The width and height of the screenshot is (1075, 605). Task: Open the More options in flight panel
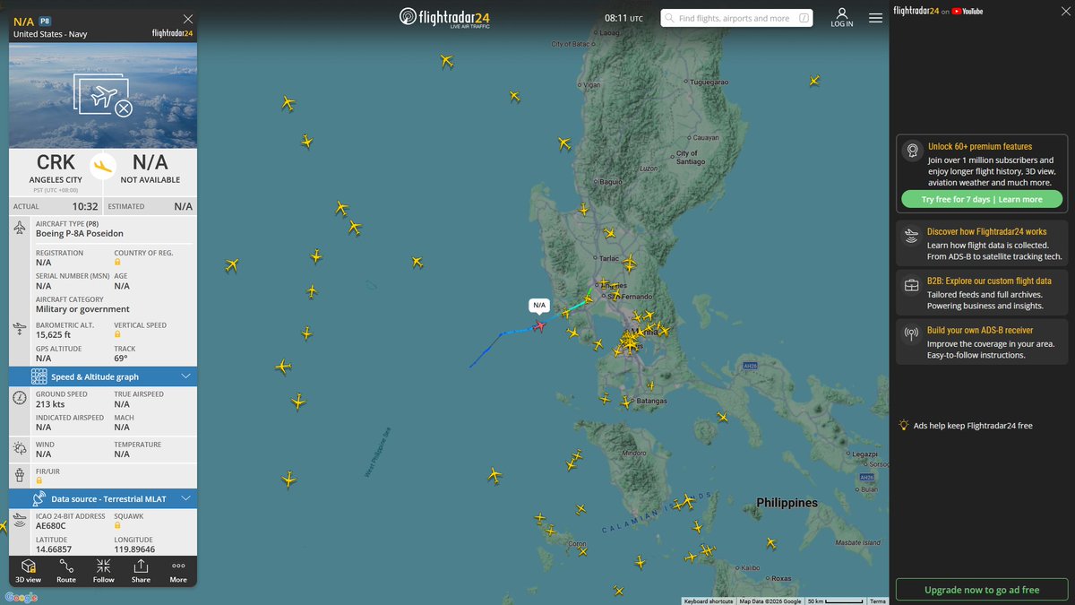(178, 571)
